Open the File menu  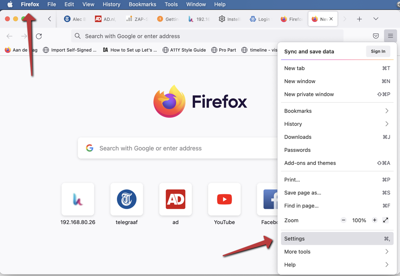tap(52, 4)
